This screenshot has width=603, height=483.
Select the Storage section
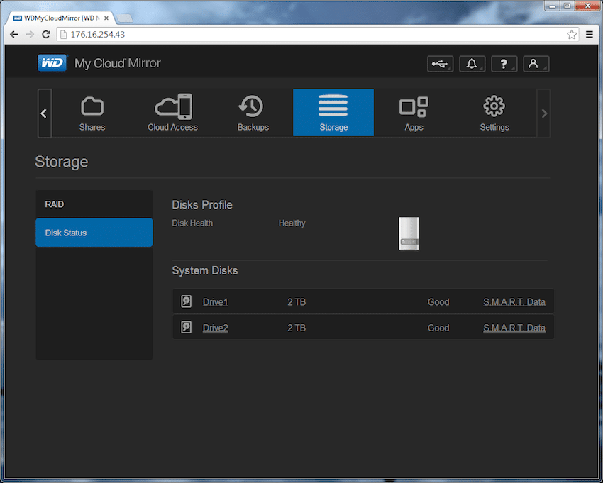[x=333, y=113]
